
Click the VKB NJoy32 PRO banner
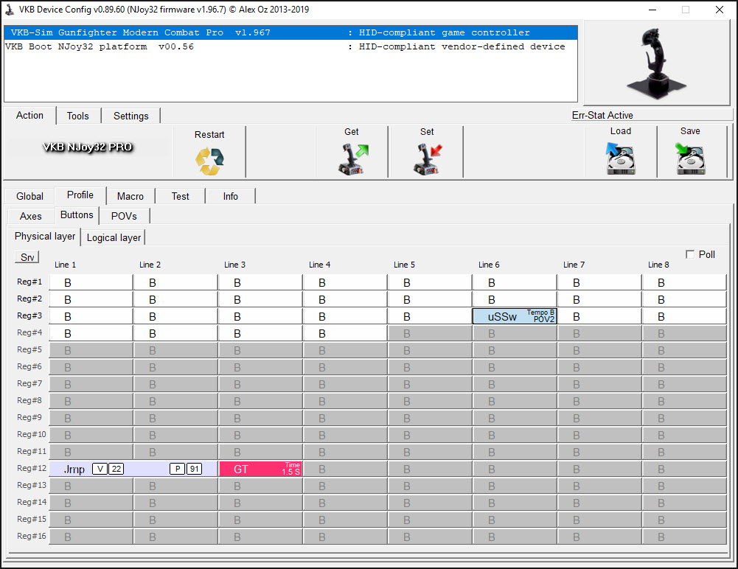coord(88,147)
